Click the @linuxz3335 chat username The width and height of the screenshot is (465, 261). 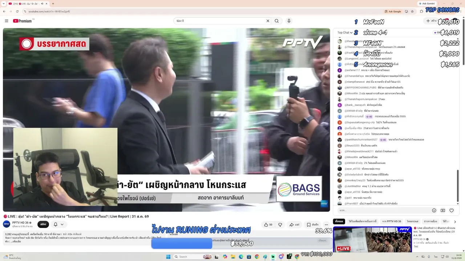(352, 146)
